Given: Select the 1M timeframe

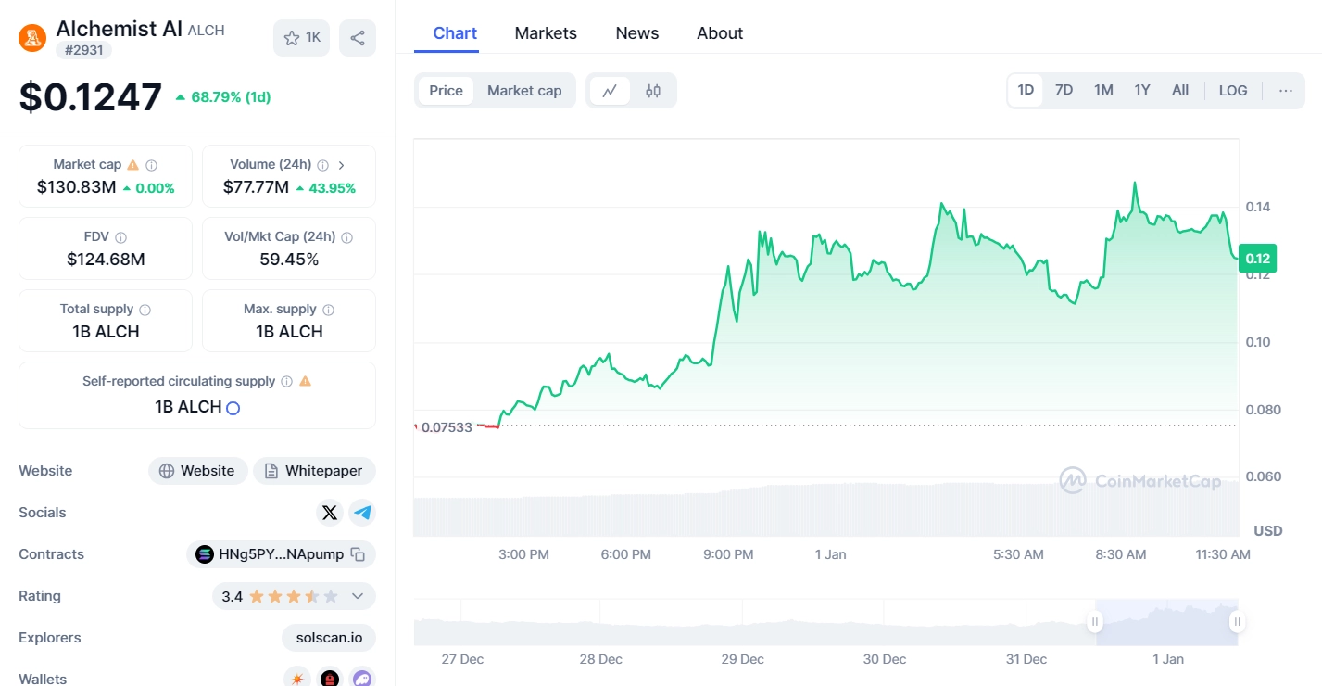Looking at the screenshot, I should tap(1102, 89).
